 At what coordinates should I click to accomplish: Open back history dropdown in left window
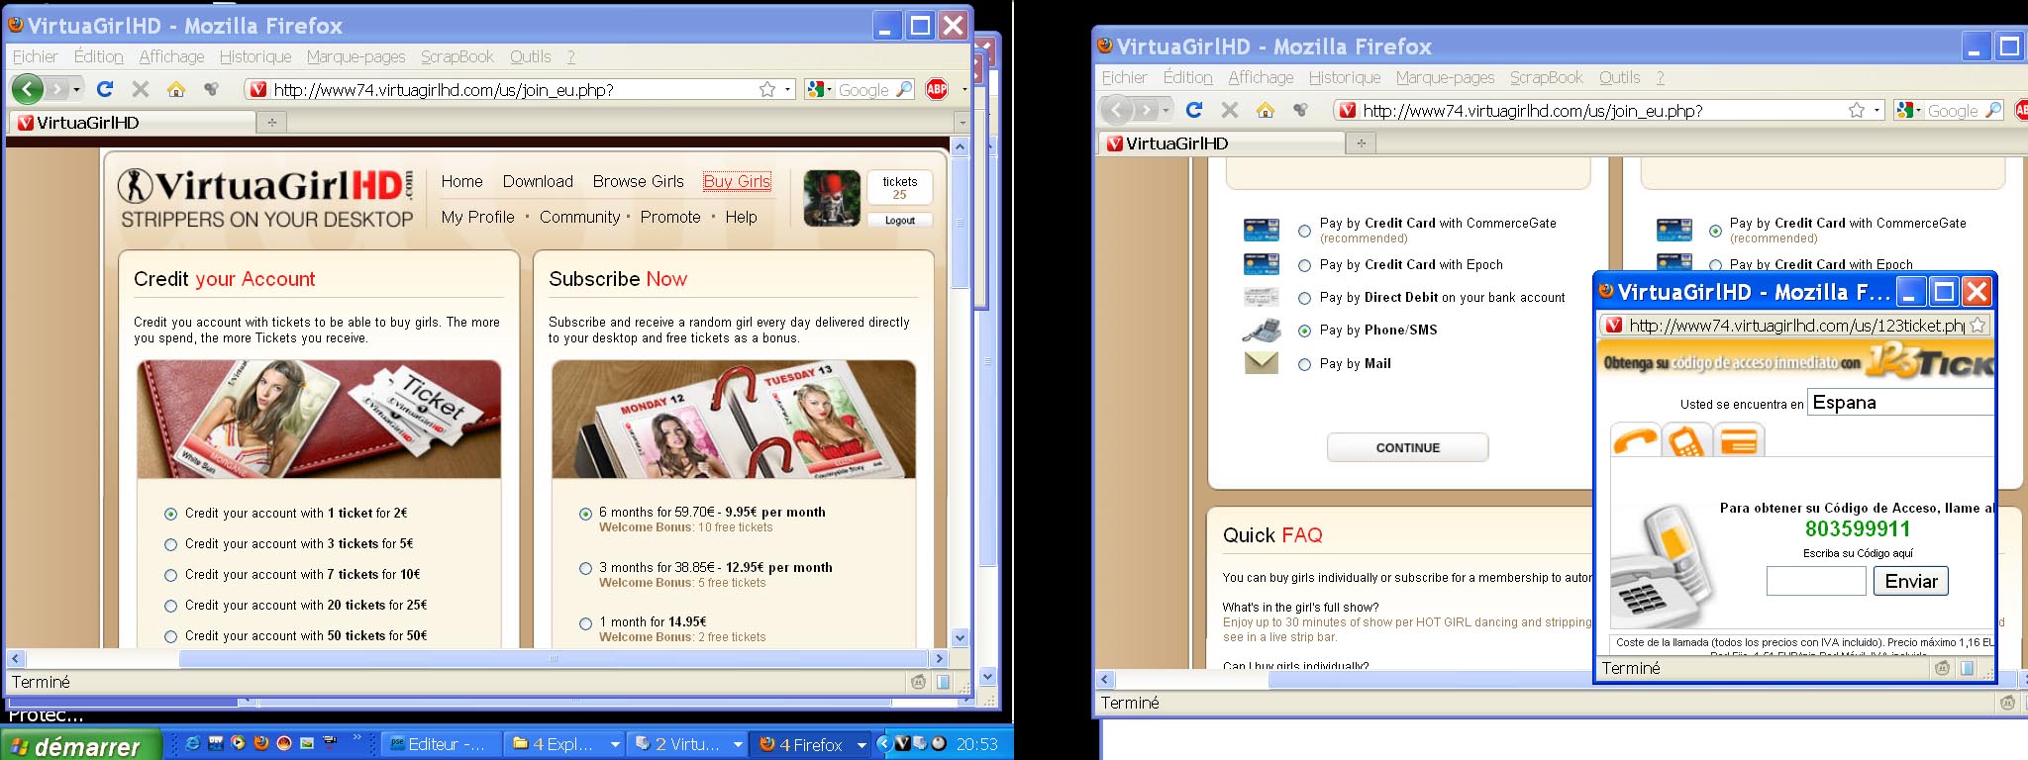tap(76, 89)
